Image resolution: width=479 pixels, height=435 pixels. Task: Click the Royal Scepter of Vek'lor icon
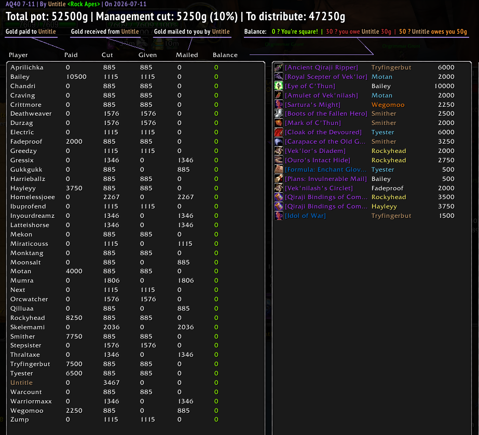coord(278,77)
